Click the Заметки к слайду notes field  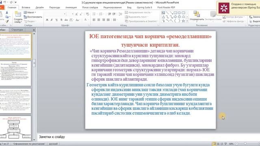coord(148,137)
